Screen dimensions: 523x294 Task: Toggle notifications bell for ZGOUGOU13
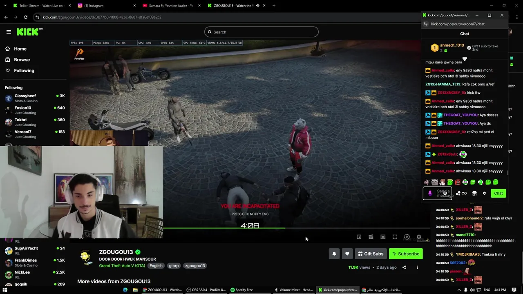334,254
